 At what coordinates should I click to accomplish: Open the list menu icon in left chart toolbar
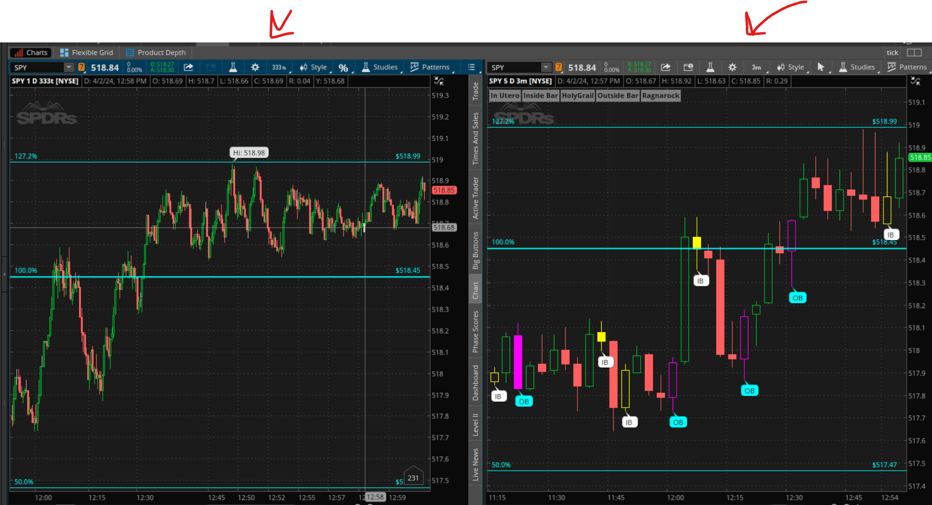point(471,67)
